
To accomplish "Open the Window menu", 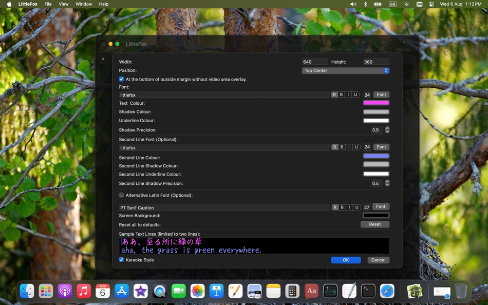I will (x=83, y=4).
